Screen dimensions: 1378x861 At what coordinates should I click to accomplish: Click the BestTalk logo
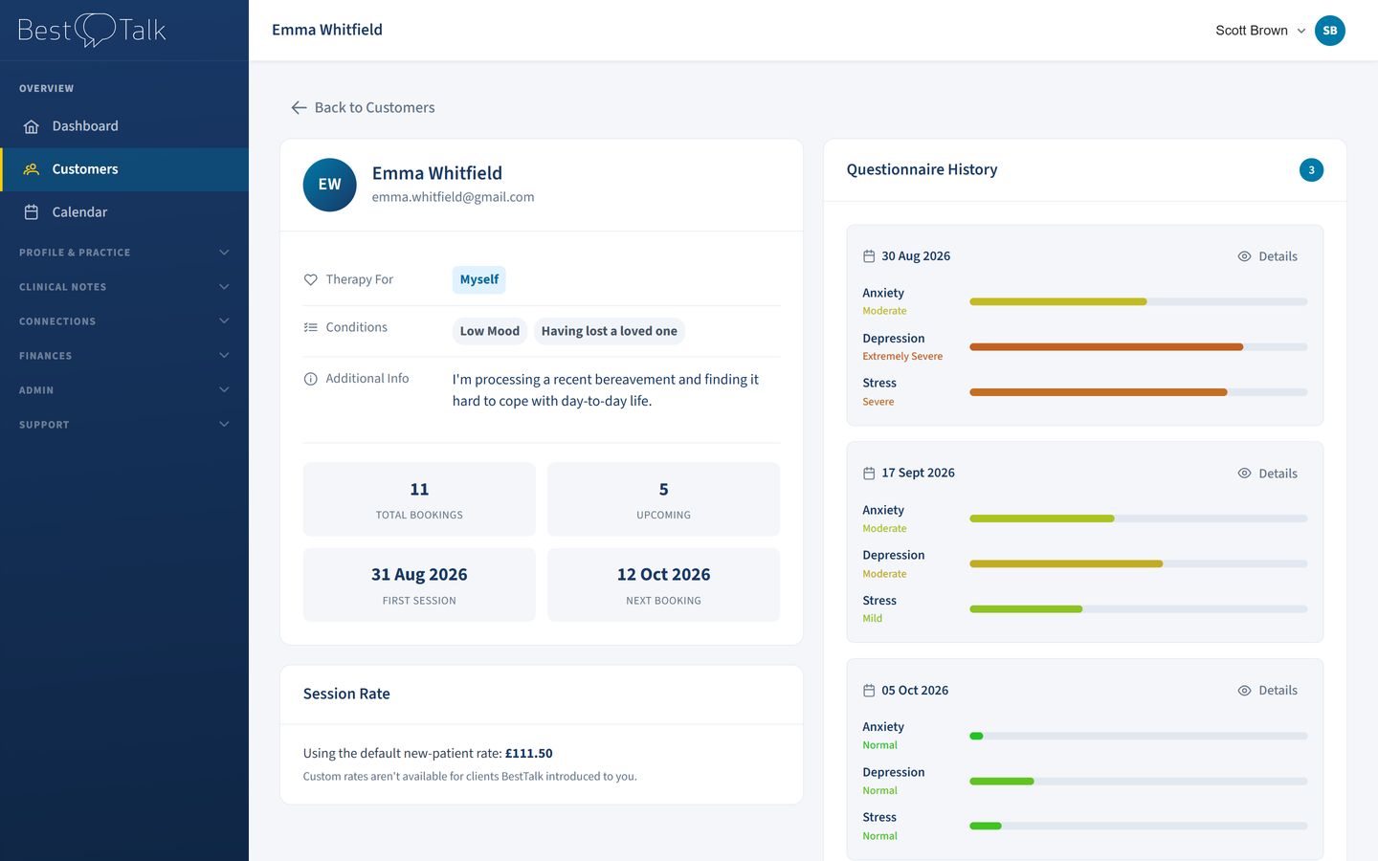(92, 30)
